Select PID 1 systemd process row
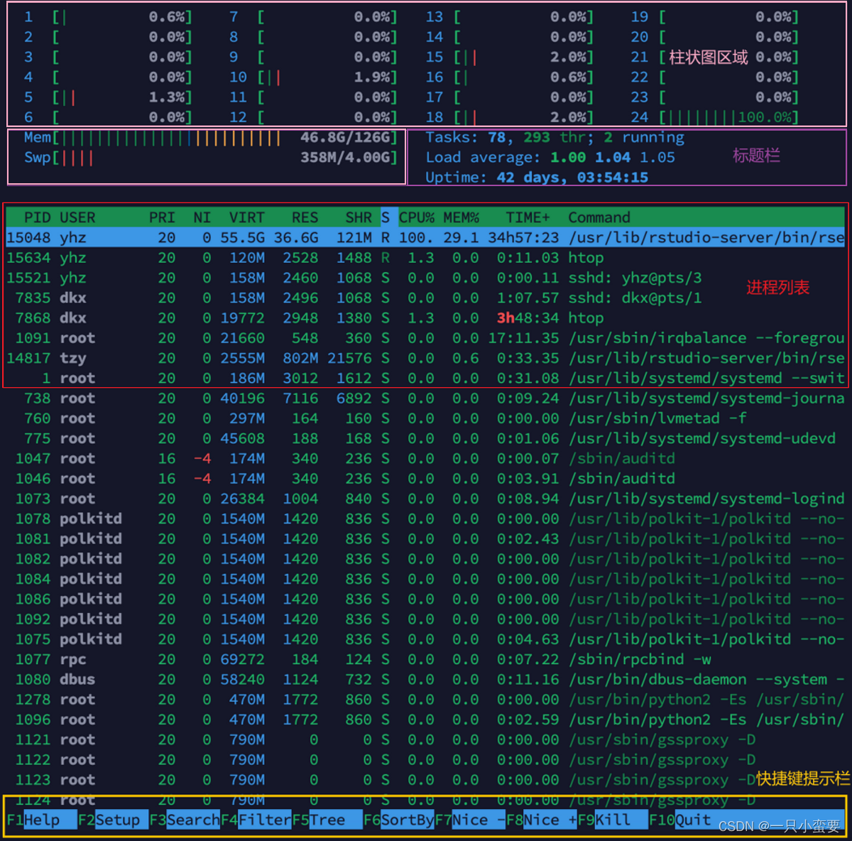The image size is (852, 841). pos(425,378)
